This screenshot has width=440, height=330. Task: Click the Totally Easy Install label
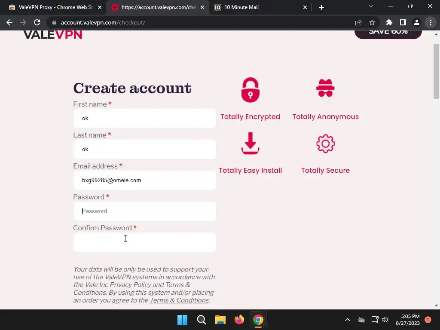tap(251, 170)
